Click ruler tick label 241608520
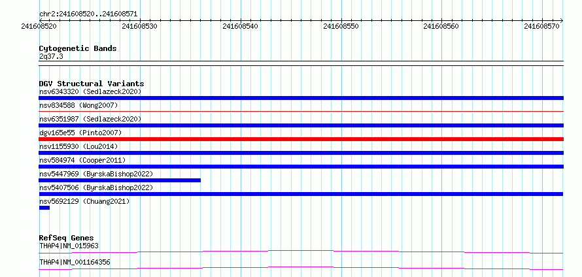The width and height of the screenshot is (582, 277). [39, 26]
